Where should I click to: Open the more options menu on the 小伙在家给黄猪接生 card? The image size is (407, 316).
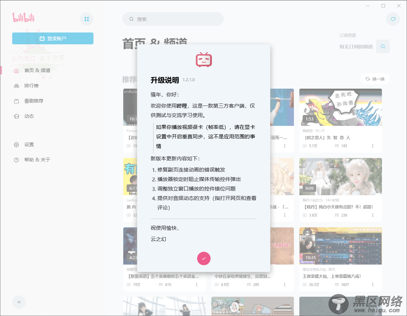[285, 285]
